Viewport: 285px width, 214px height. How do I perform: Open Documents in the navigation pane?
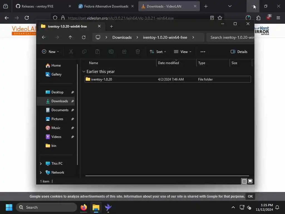pyautogui.click(x=60, y=110)
